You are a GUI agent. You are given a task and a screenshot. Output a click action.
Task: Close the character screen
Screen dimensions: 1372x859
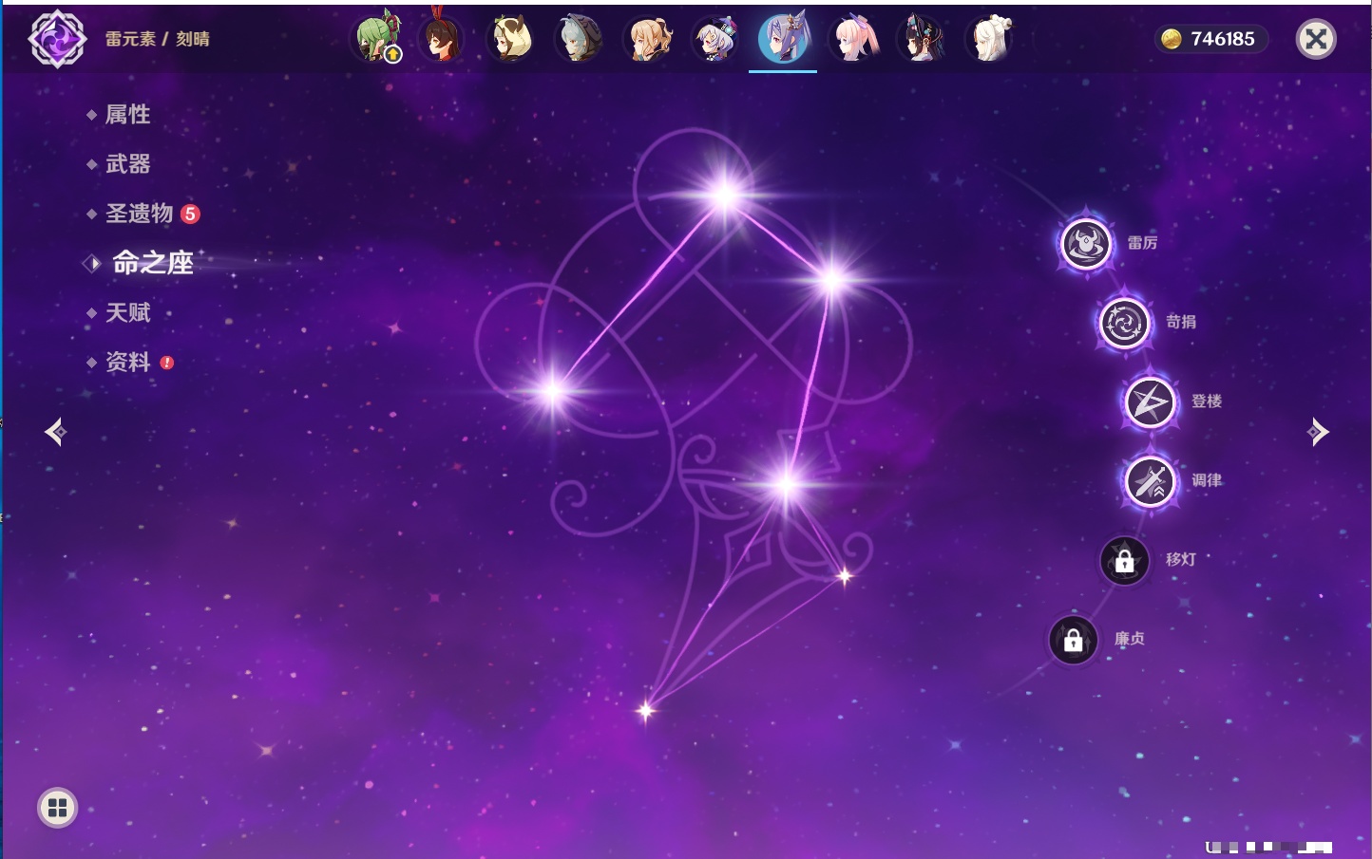(x=1316, y=39)
